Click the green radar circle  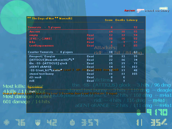click(17, 17)
